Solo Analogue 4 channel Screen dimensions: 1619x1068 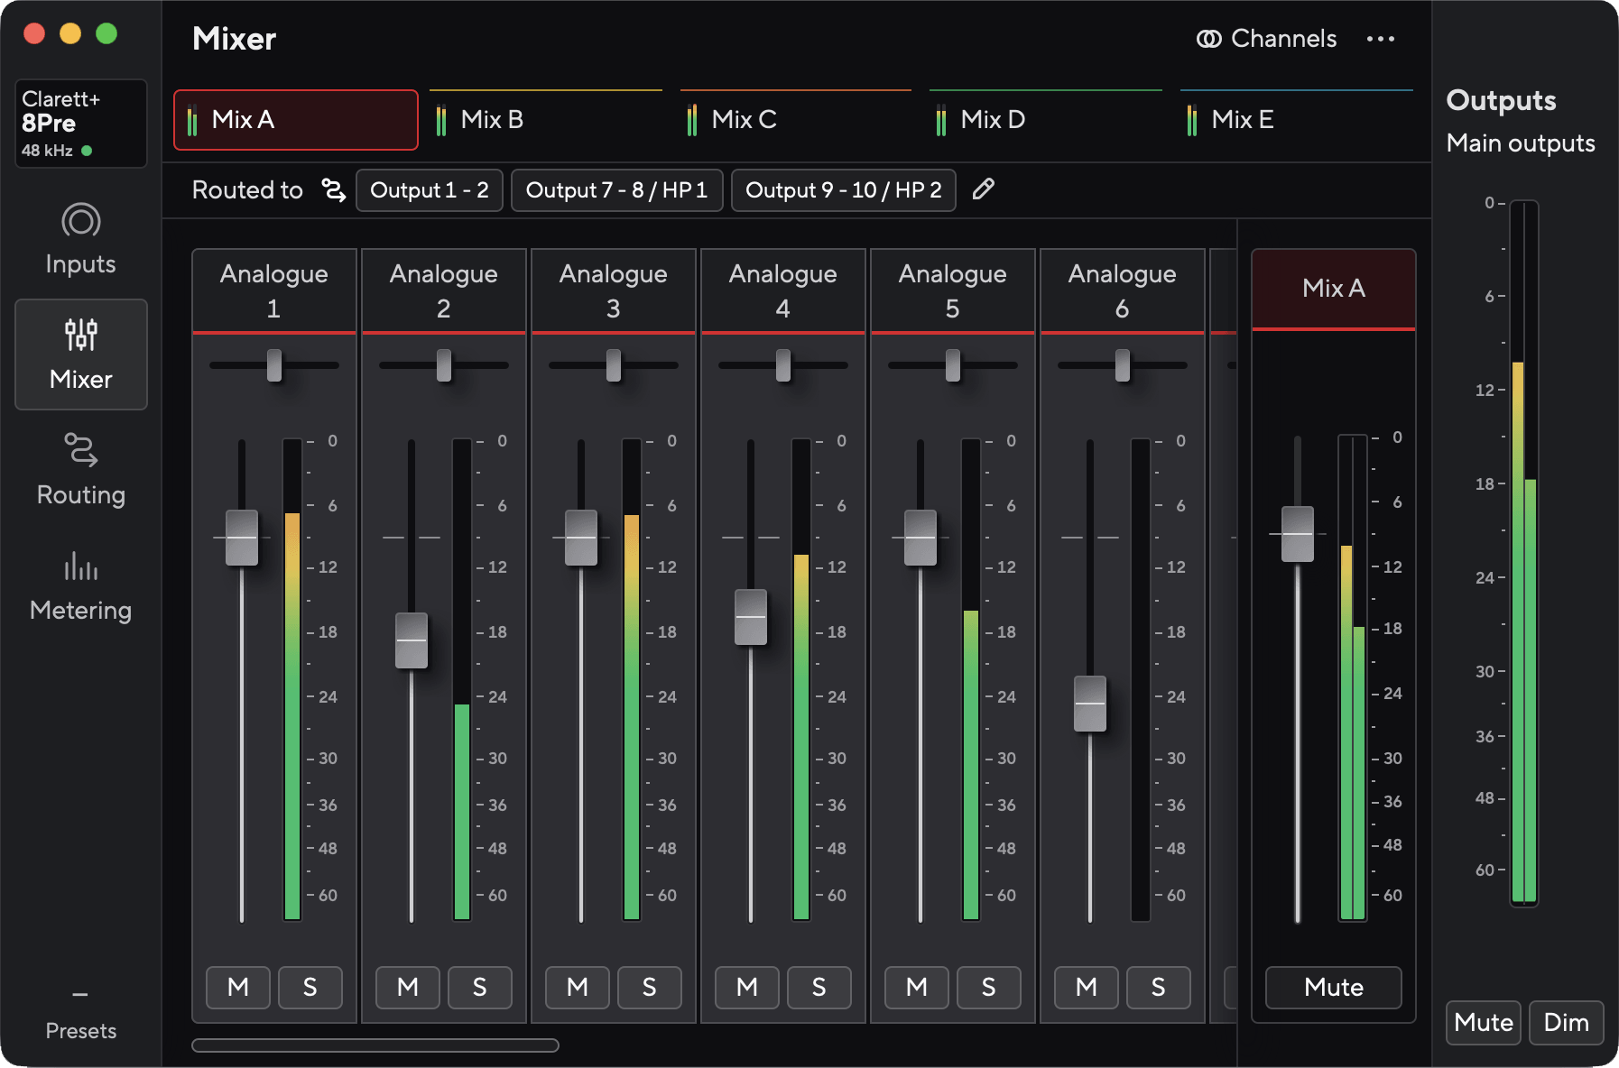click(x=819, y=988)
